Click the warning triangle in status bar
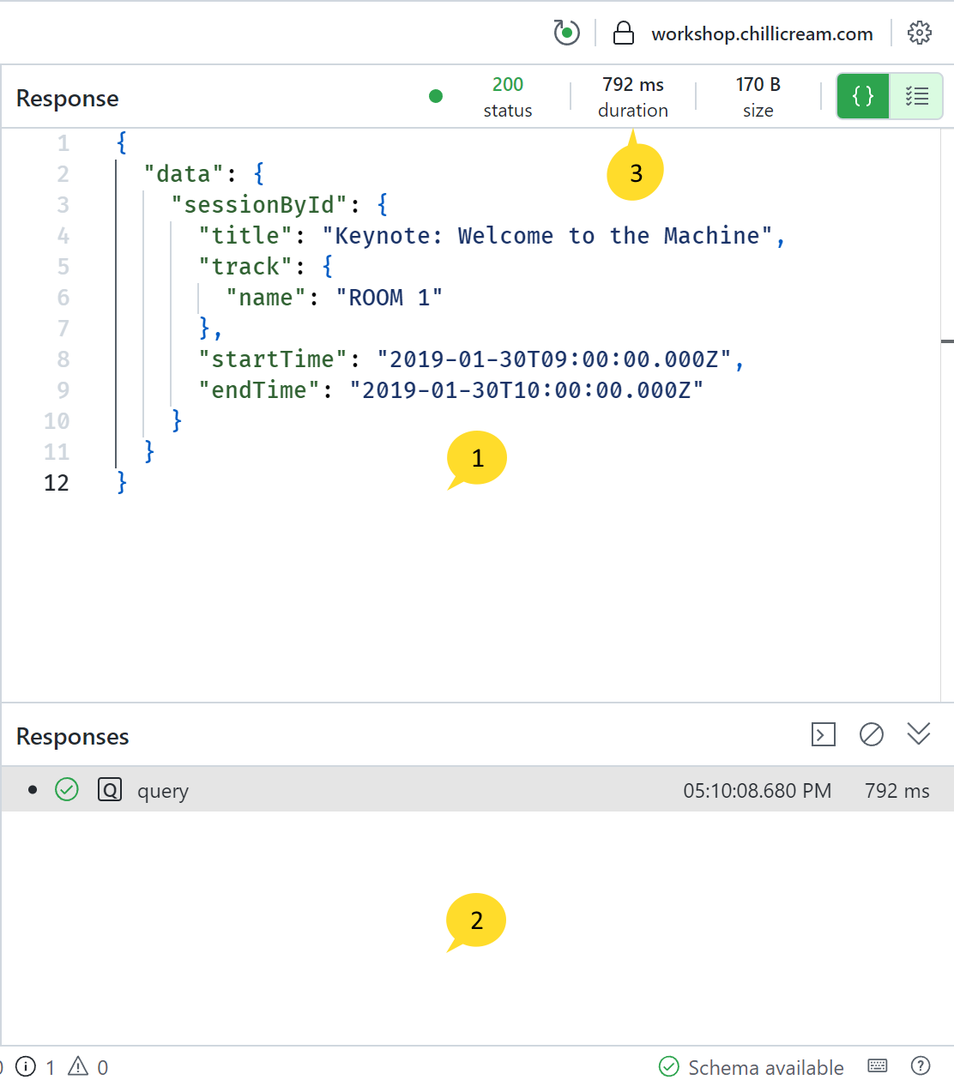 78,1066
